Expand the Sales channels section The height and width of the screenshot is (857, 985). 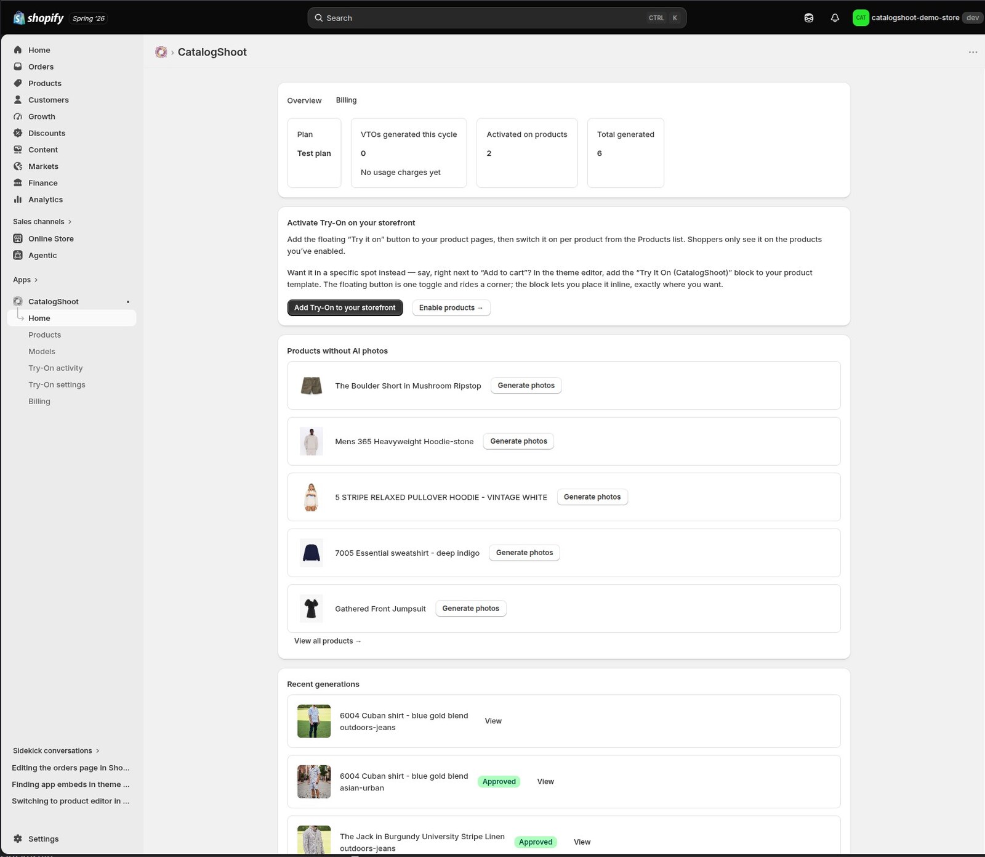pos(42,222)
